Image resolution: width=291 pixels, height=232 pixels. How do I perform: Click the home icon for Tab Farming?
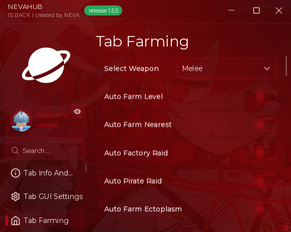[16, 220]
